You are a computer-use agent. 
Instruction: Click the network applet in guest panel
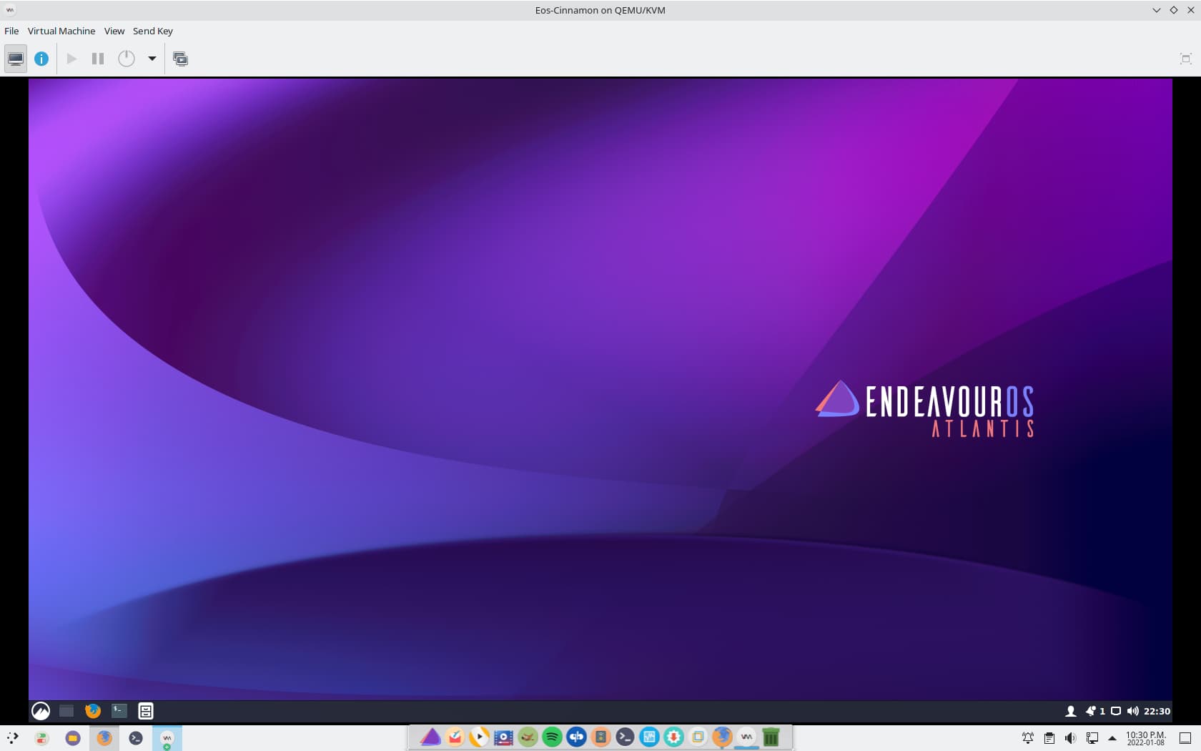(1116, 711)
